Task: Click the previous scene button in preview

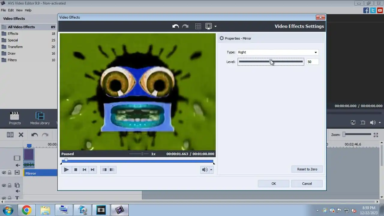Action: (x=104, y=170)
